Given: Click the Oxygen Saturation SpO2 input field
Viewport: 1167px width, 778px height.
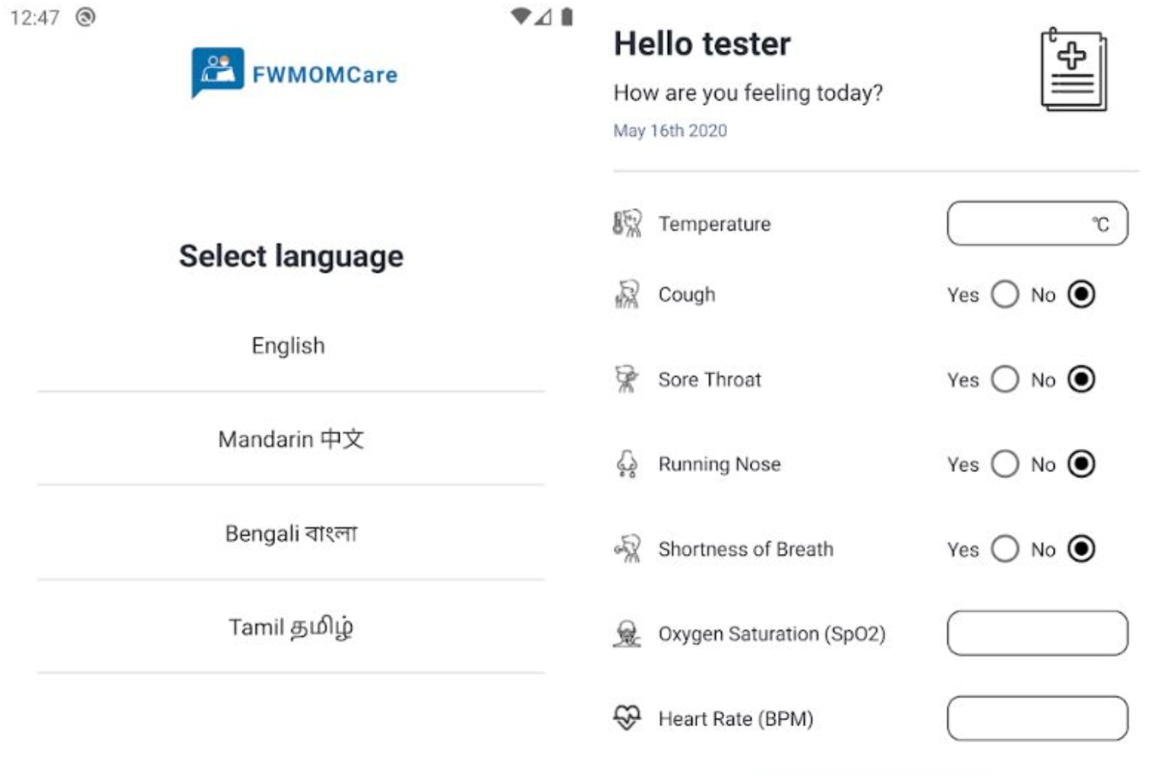Looking at the screenshot, I should coord(1036,633).
